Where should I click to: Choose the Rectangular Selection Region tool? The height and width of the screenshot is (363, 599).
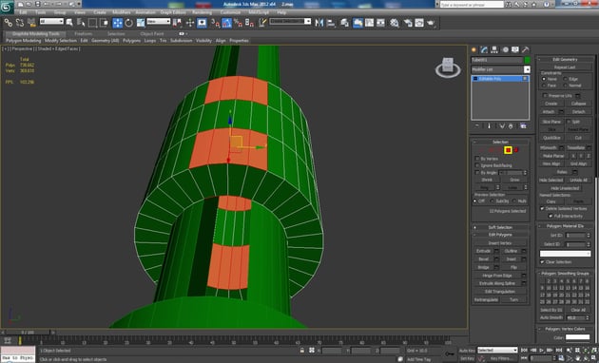coord(92,23)
